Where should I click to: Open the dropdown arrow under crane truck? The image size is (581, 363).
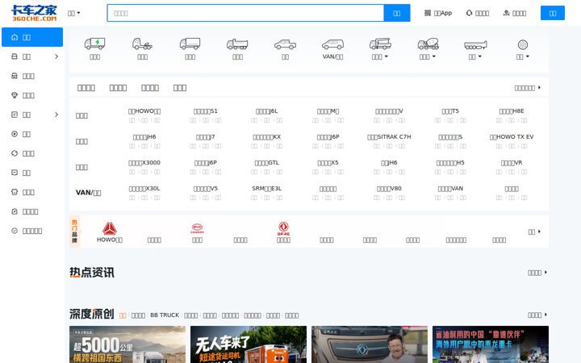tap(386, 56)
